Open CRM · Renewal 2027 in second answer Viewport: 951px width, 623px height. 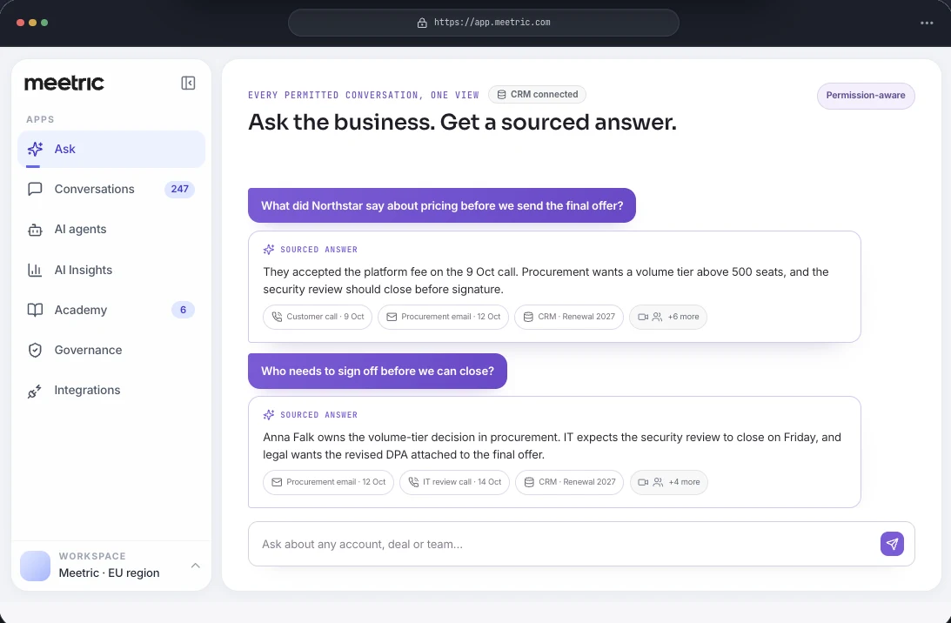coord(570,482)
